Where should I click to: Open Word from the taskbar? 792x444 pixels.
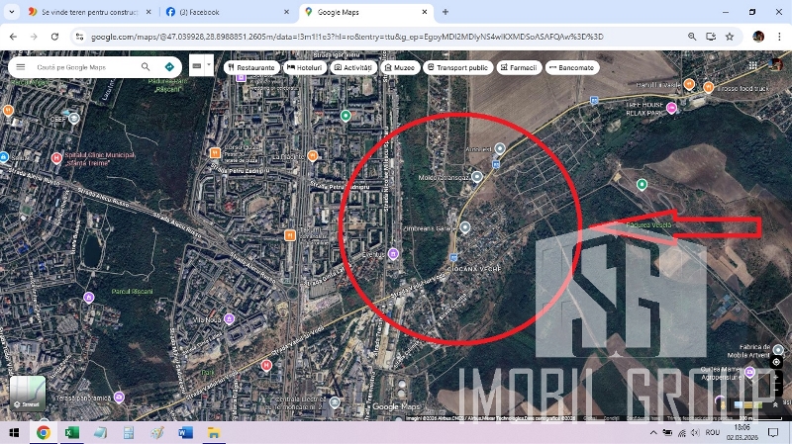(x=185, y=433)
